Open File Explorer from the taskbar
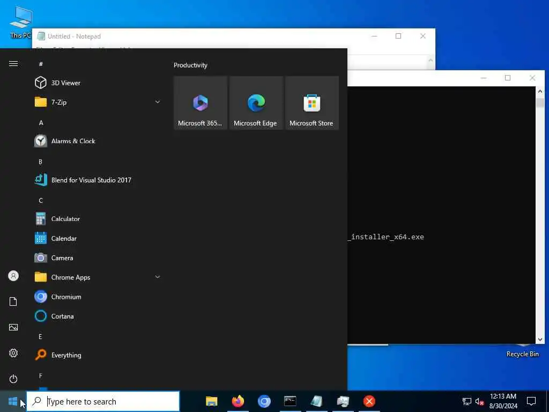The height and width of the screenshot is (412, 549). 211,401
